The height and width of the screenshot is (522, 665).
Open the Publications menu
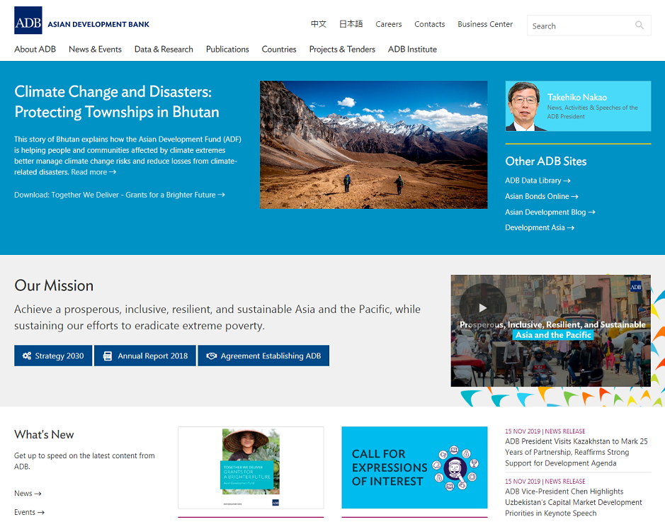point(227,49)
